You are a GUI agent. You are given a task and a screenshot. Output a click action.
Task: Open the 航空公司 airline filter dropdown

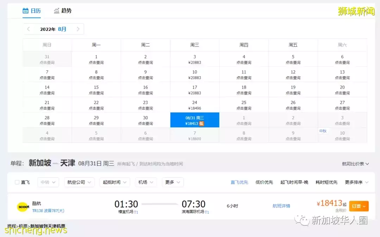click(x=79, y=182)
